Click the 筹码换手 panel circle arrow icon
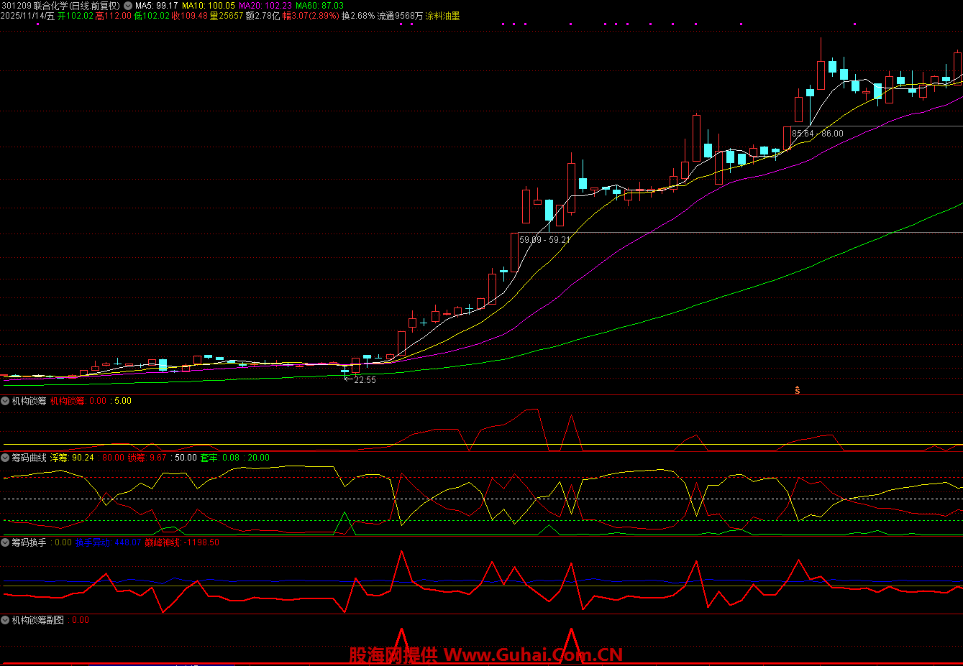963x666 pixels. click(6, 542)
